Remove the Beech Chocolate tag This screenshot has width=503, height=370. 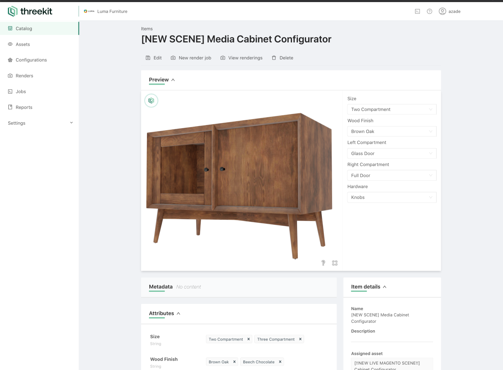click(x=280, y=362)
